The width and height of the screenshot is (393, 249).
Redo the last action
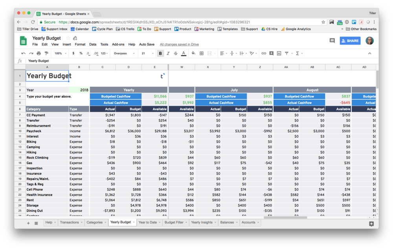pyautogui.click(x=31, y=53)
